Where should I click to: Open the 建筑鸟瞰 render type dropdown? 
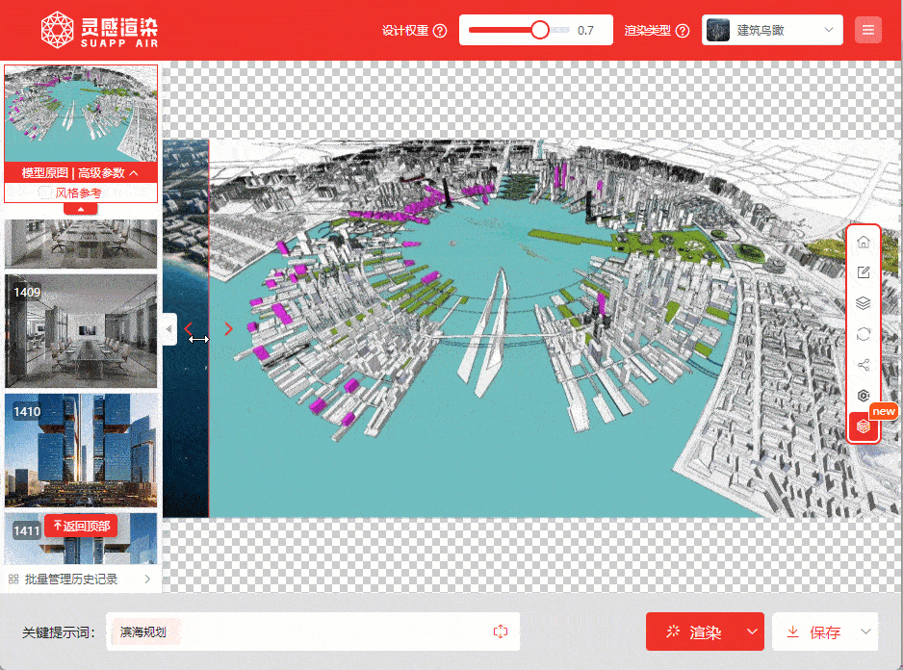(773, 30)
